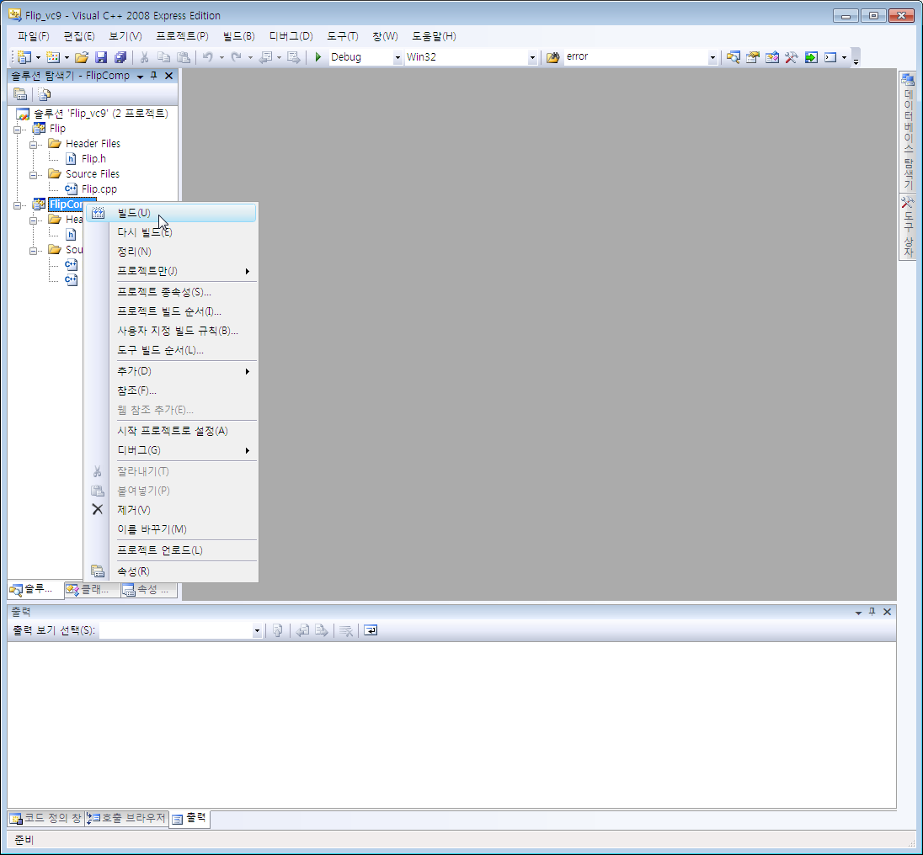The height and width of the screenshot is (855, 923).
Task: Open Solution Explorer via toolbar magnifier-window icon
Action: (733, 57)
